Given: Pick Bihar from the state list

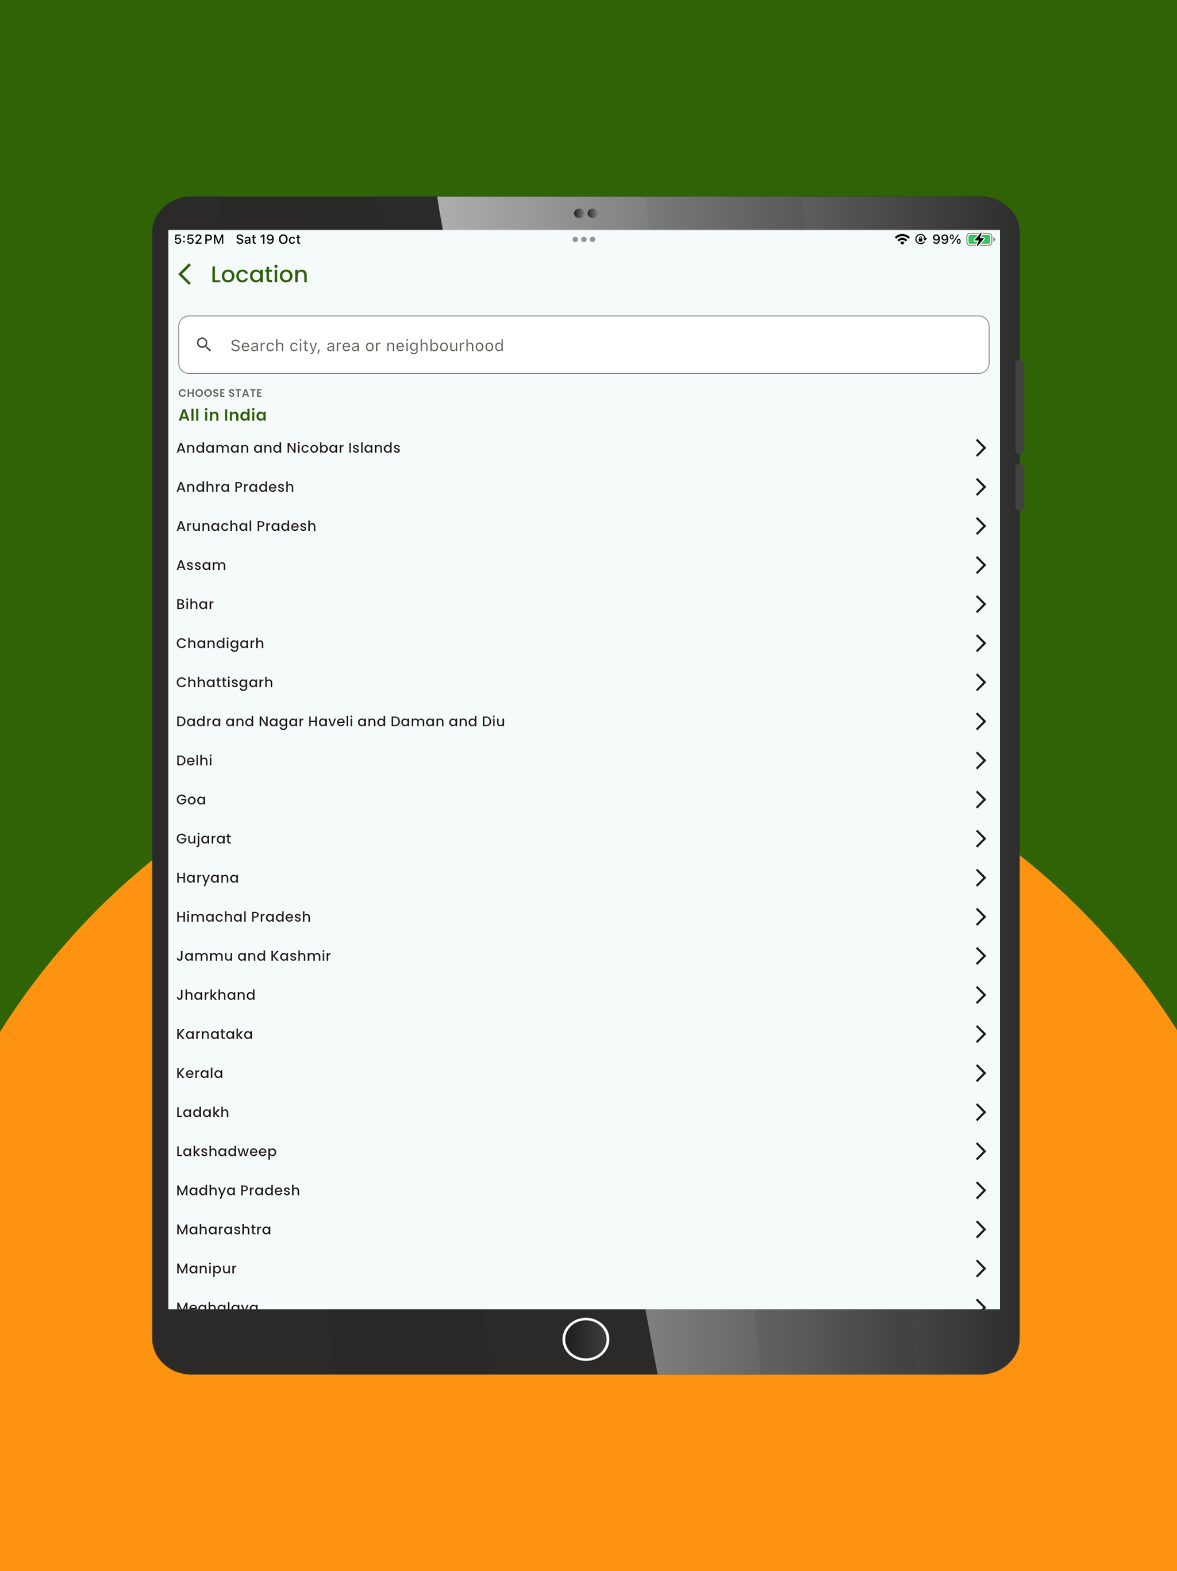Looking at the screenshot, I should pos(194,604).
